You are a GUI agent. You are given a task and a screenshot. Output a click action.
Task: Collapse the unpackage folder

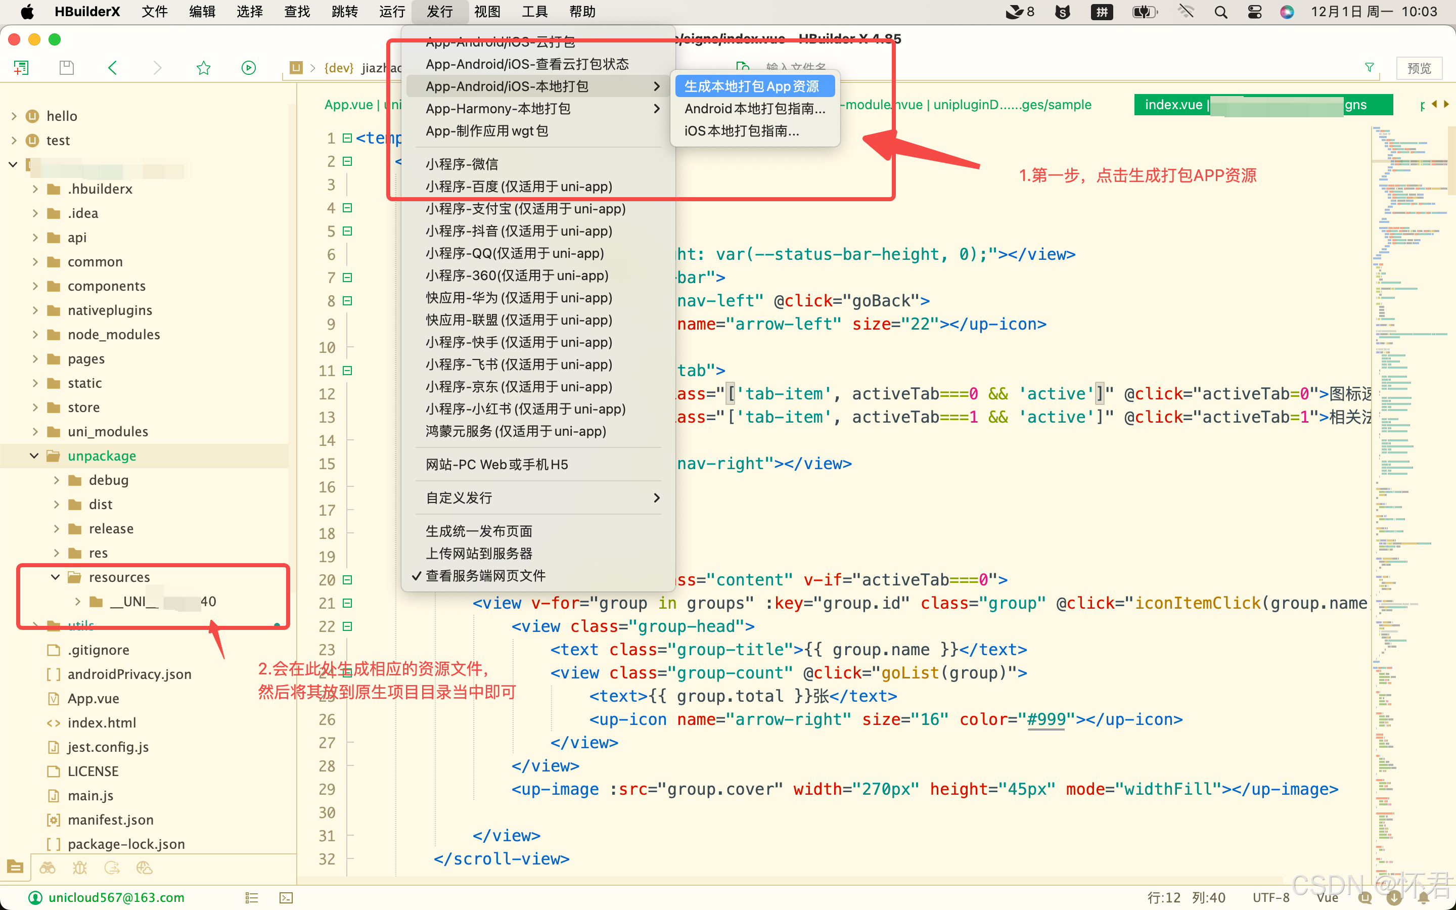pos(34,456)
